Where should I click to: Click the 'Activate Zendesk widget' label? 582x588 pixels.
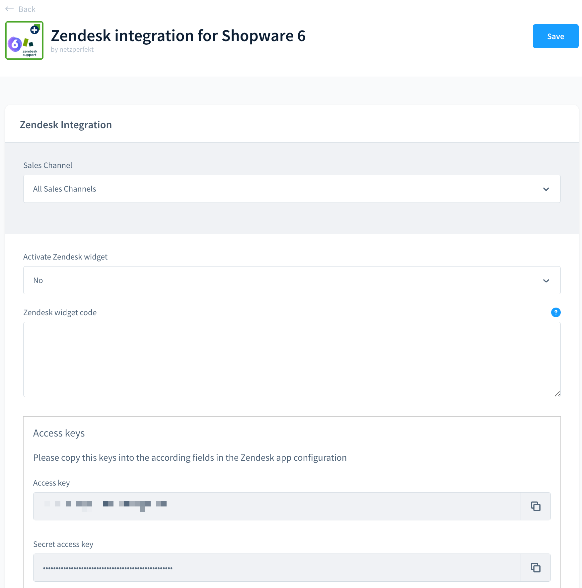coord(65,257)
